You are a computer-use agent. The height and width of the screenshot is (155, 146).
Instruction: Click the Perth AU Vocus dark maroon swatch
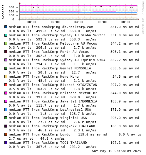click(6, 52)
